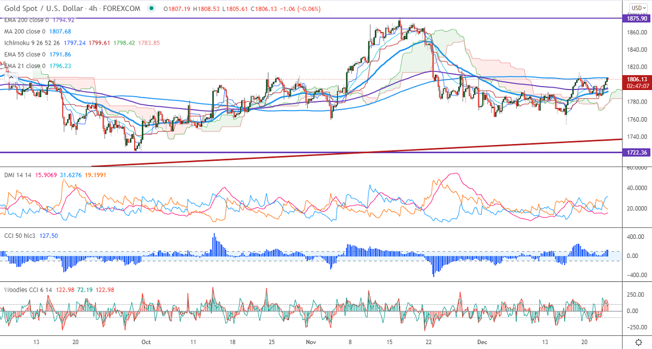This screenshot has height=349, width=652.
Task: Click the Nov label on time axis
Action: pyautogui.click(x=310, y=342)
